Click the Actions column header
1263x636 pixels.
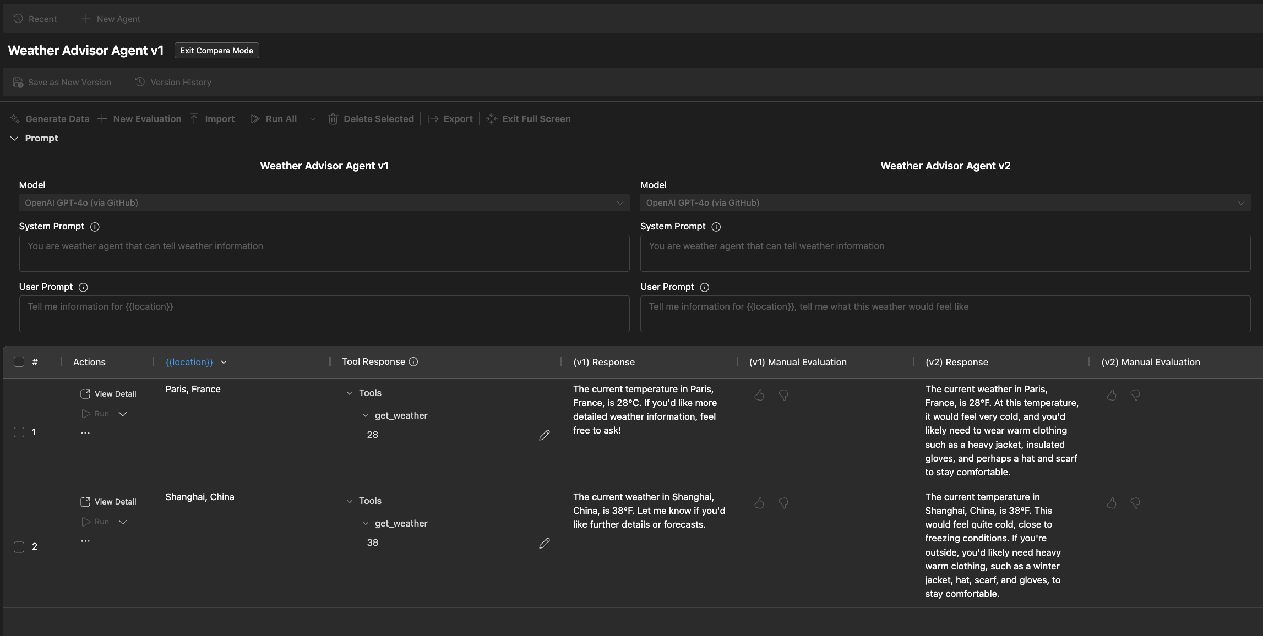click(89, 362)
